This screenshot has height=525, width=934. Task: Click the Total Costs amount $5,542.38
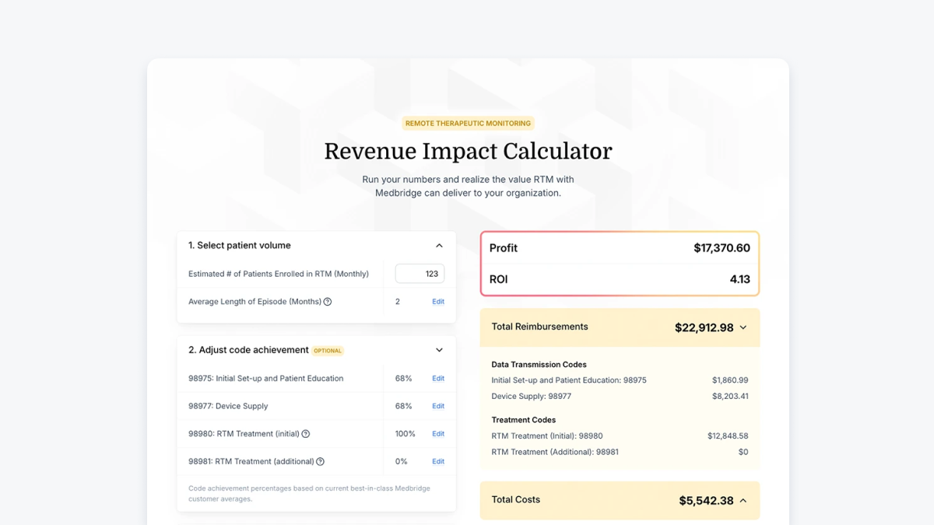(x=706, y=501)
